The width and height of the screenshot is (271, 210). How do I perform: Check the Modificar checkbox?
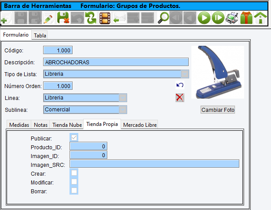tap(74, 182)
